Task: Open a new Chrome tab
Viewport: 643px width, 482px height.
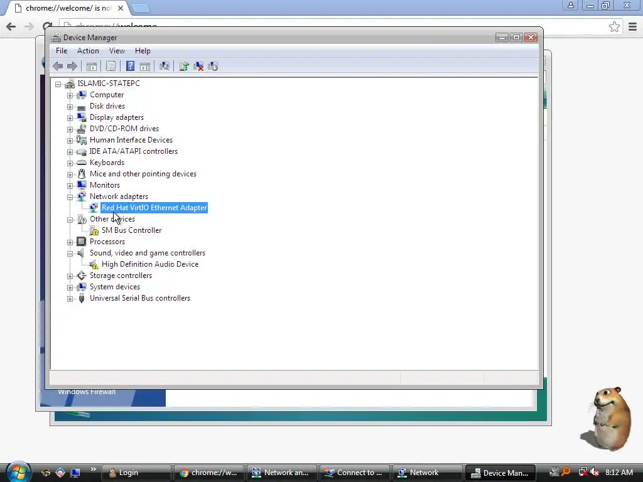Action: [141, 8]
